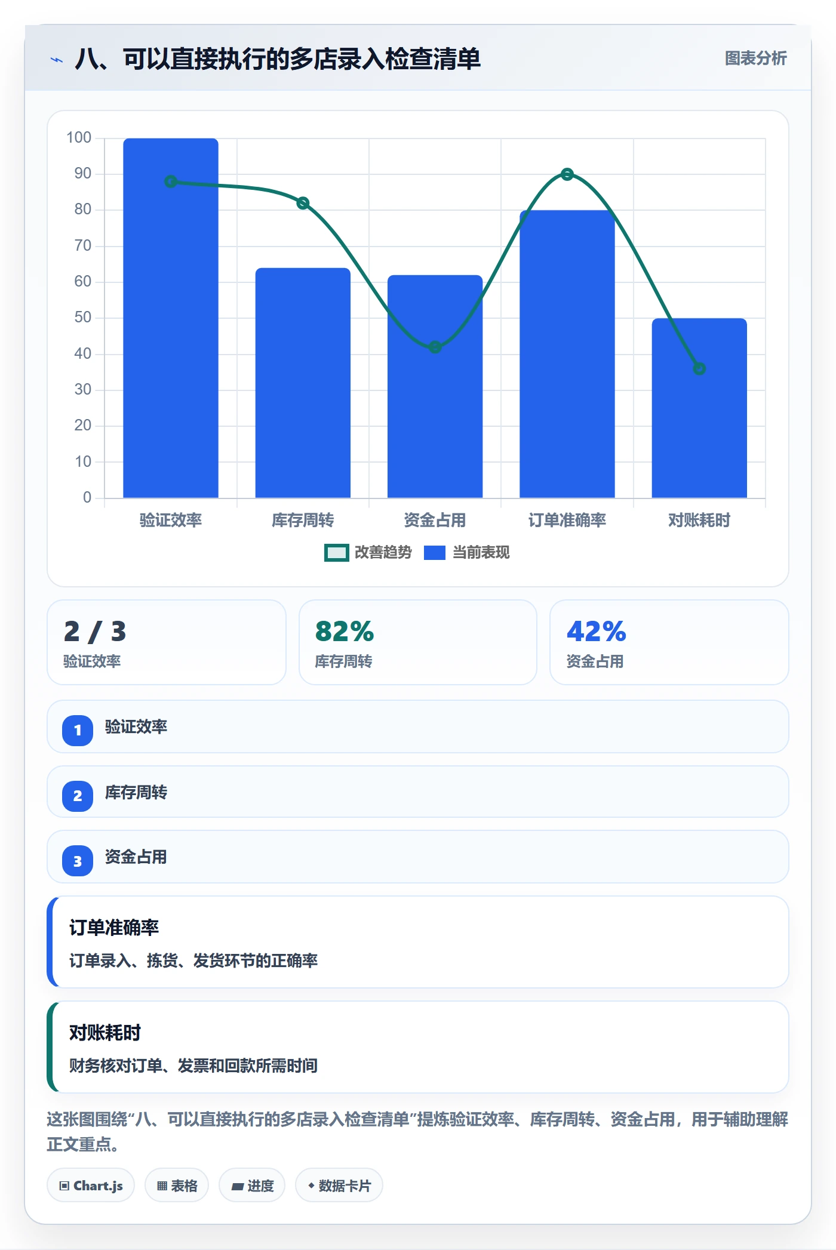The image size is (836, 1250).
Task: Click the 对账耗时 blue bar in chart
Action: 699,408
